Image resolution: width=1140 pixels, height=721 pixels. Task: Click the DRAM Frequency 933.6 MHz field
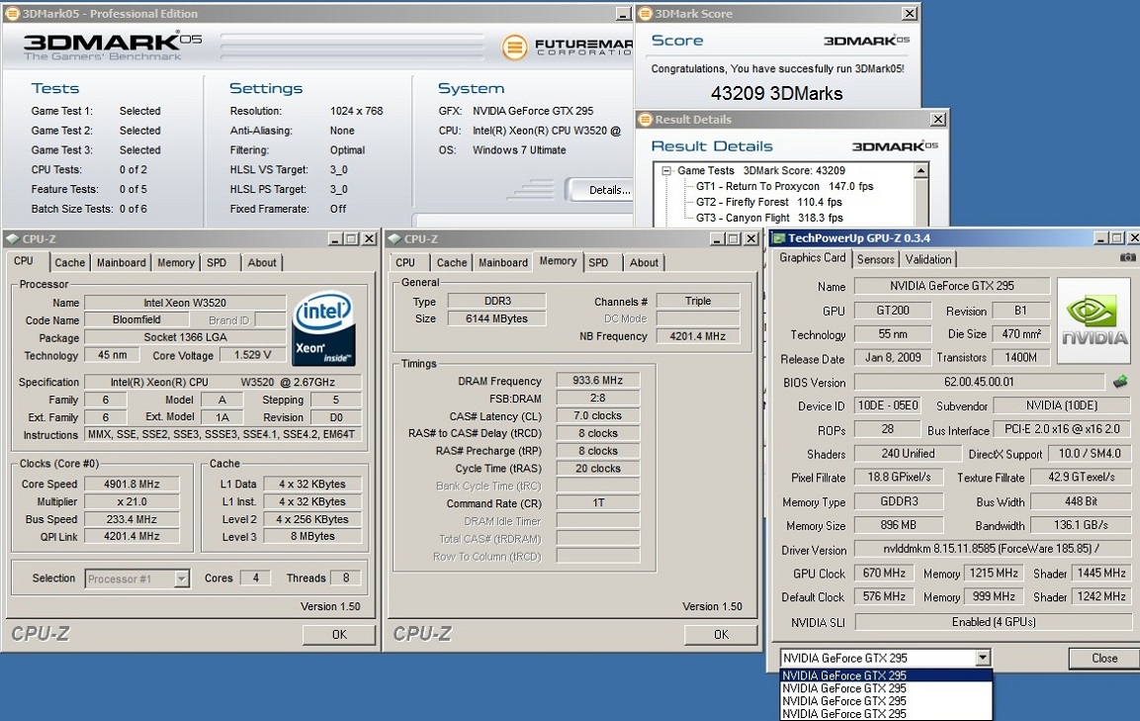597,380
